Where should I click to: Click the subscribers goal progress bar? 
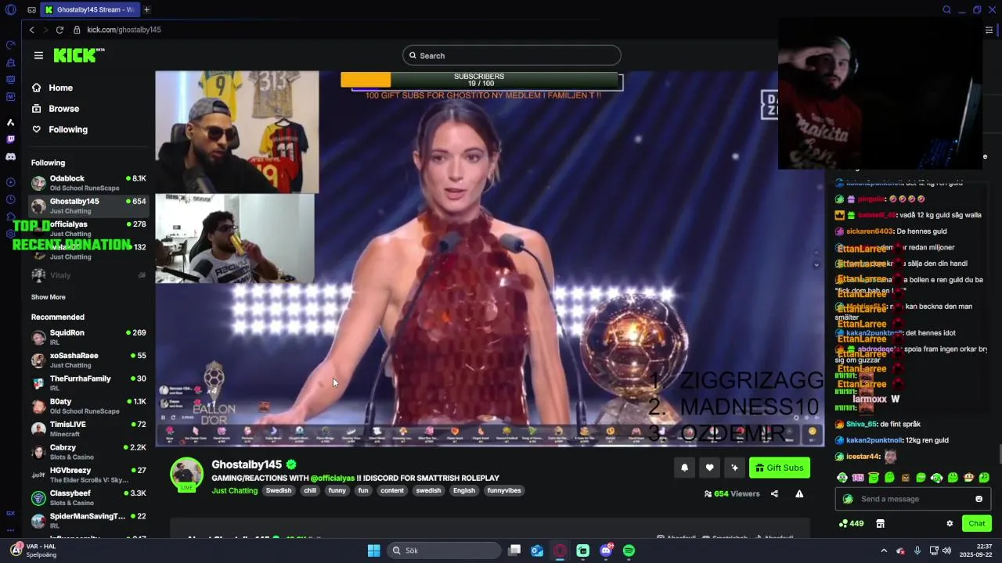pyautogui.click(x=480, y=80)
